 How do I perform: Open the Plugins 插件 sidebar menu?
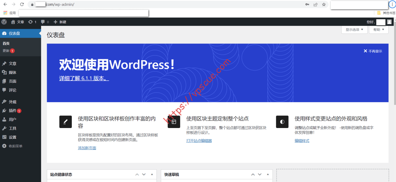[20, 111]
